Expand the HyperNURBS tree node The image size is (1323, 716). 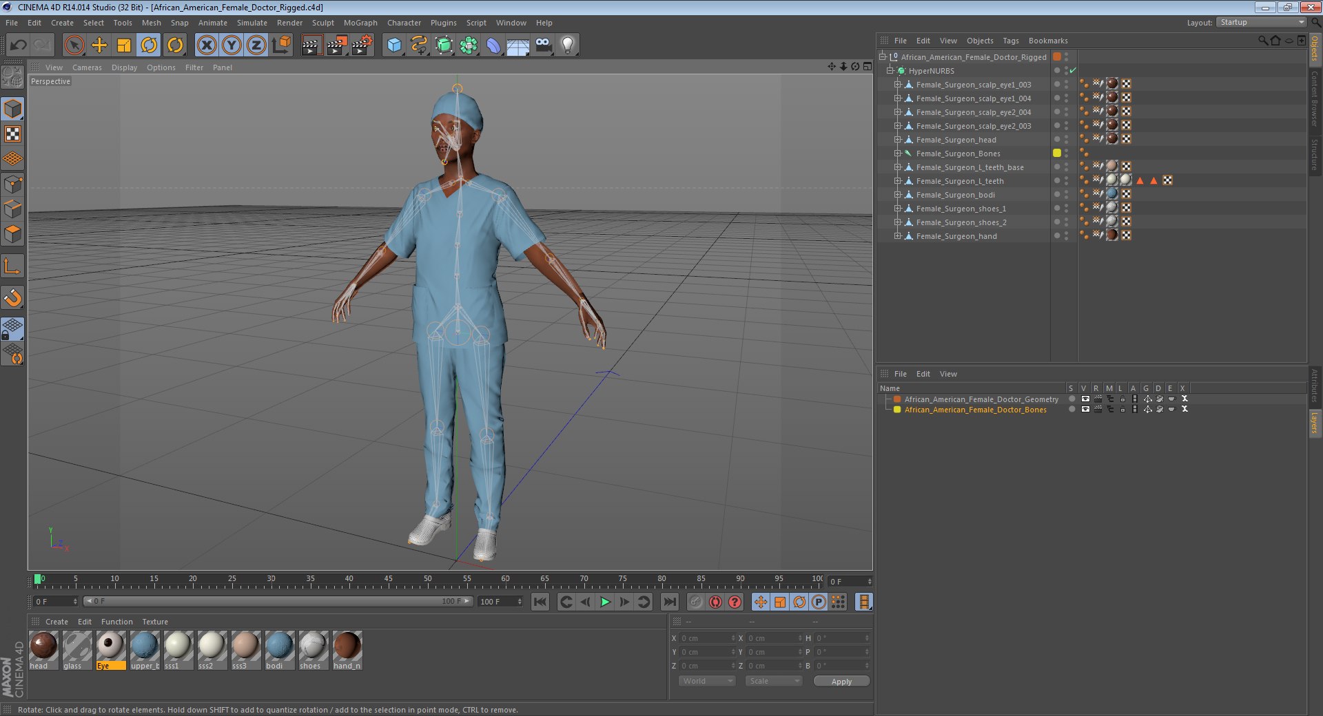[x=890, y=71]
